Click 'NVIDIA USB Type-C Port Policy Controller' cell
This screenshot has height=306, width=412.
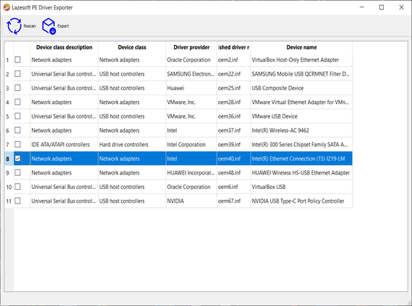pyautogui.click(x=301, y=201)
